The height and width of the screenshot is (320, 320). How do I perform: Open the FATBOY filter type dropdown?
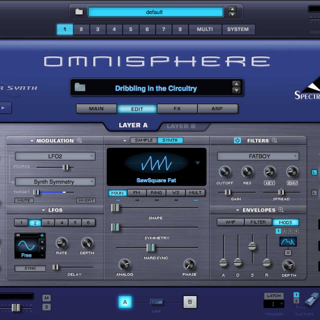258,156
